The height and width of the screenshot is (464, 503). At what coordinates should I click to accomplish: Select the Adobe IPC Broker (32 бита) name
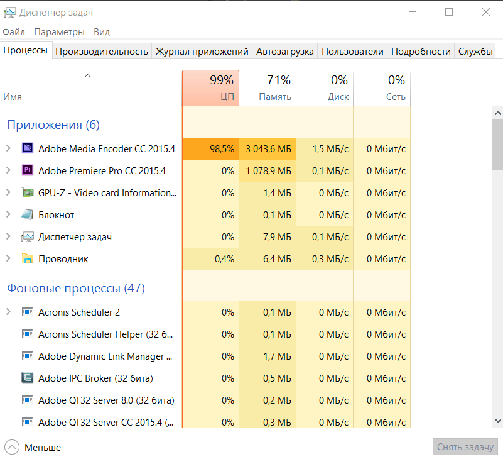(x=95, y=378)
